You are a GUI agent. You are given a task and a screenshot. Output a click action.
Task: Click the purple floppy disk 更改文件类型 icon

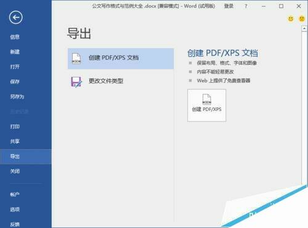pyautogui.click(x=76, y=82)
